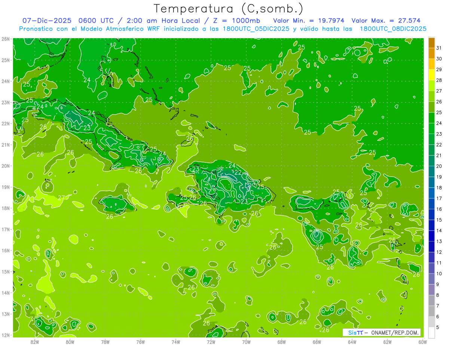Screen dimensions: 449x347
Task: Click the title 'Temperatura (C,somb.)'
Action: (229, 9)
